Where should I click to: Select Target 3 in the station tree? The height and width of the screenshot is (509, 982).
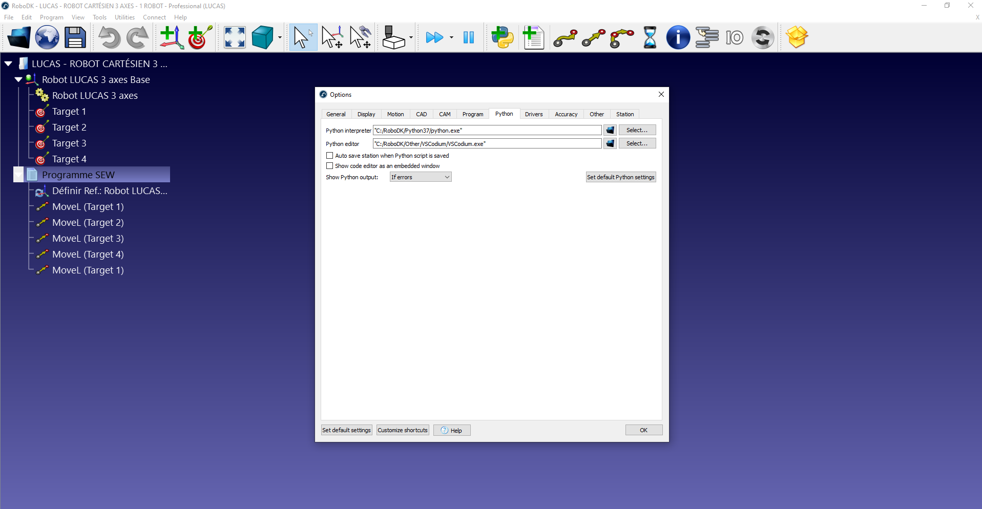(x=69, y=143)
